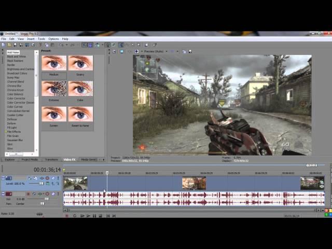This screenshot has width=332, height=249.
Task: Arm audio track 2 for record
Action: [28, 193]
